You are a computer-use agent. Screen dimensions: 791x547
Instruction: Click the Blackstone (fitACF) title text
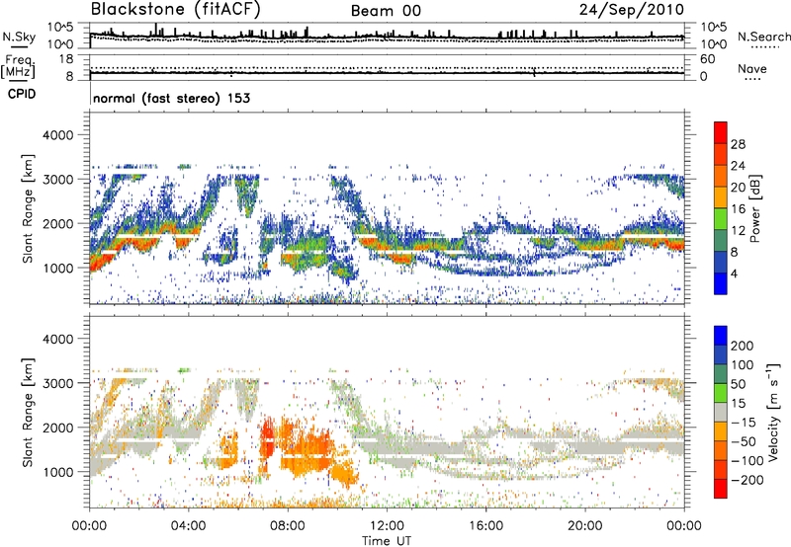[x=175, y=10]
